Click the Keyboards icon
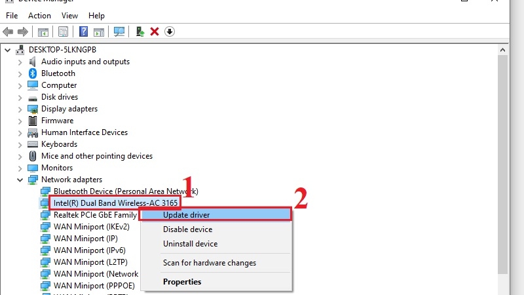Screen dimensions: 524x295 [32, 144]
